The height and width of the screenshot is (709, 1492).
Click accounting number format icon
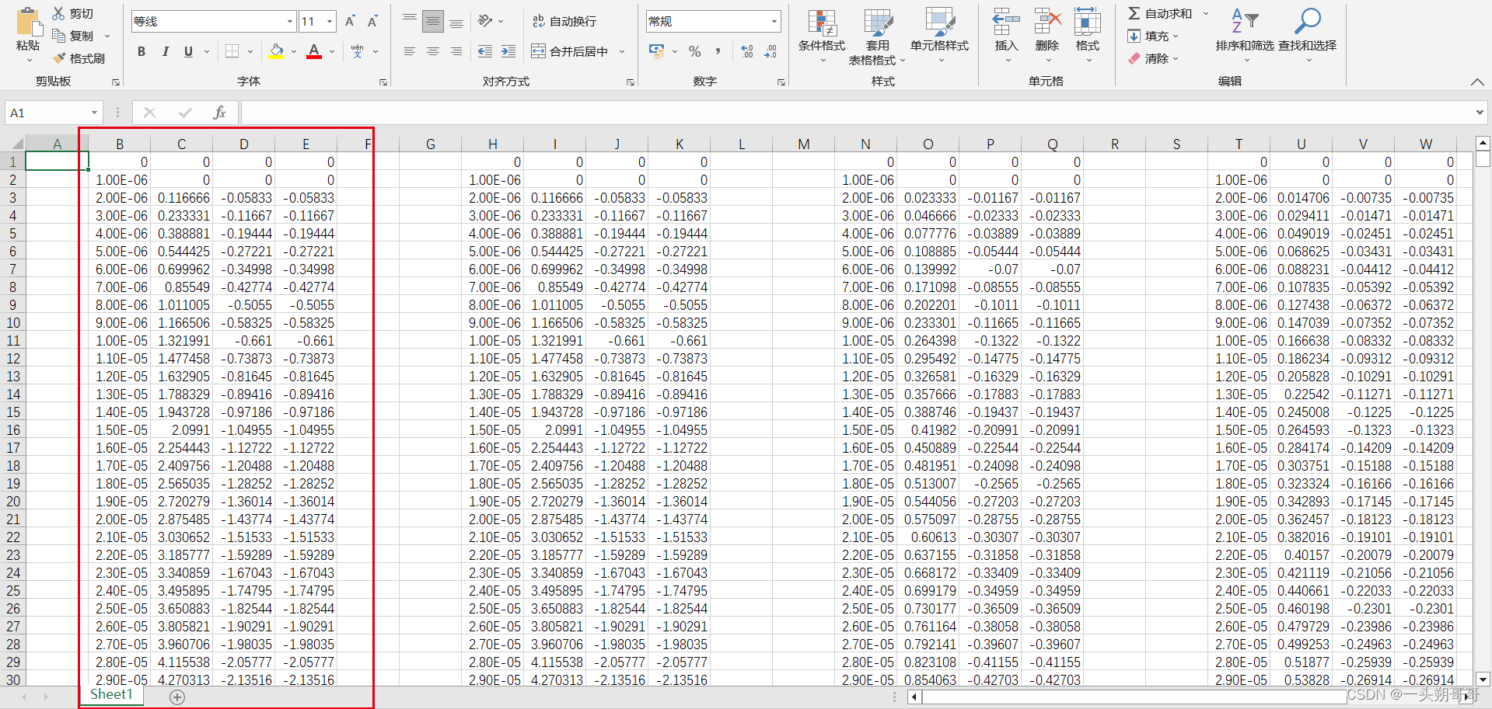click(657, 51)
